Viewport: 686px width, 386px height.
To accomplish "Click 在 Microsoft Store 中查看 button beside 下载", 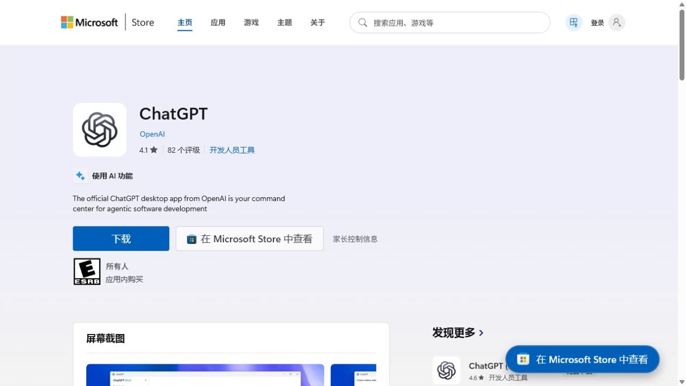I will click(249, 239).
